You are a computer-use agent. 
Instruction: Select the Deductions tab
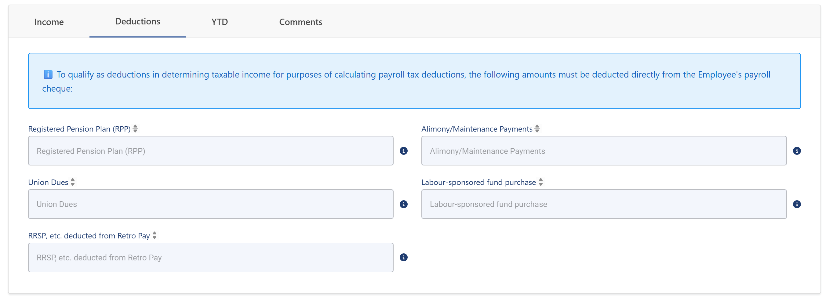tap(137, 21)
